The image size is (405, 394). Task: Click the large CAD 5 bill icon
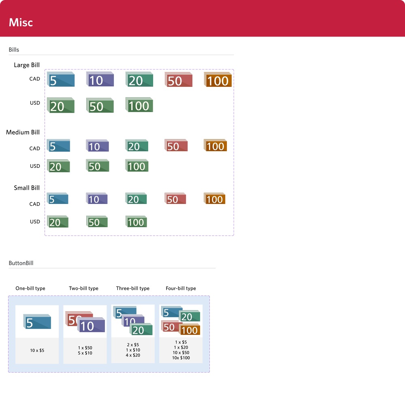[x=61, y=79]
